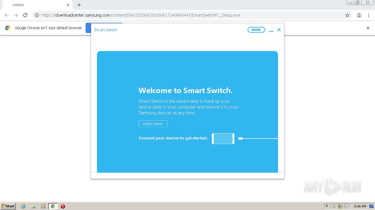Open the Windows Start menu
Viewport: 375px width, 210px height.
pyautogui.click(x=8, y=206)
